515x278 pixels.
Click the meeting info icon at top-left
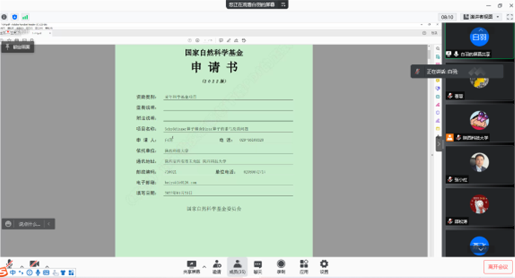[x=5, y=17]
